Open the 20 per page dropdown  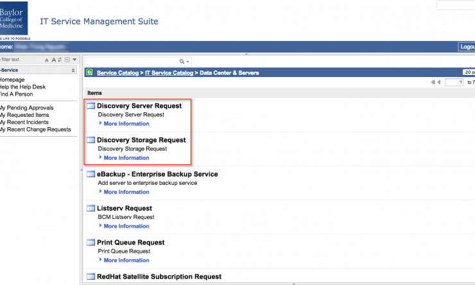click(469, 72)
